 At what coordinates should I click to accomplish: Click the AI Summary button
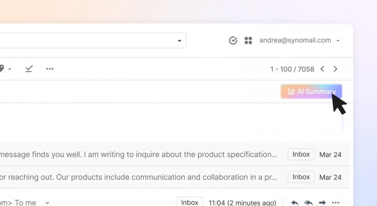[x=311, y=91]
